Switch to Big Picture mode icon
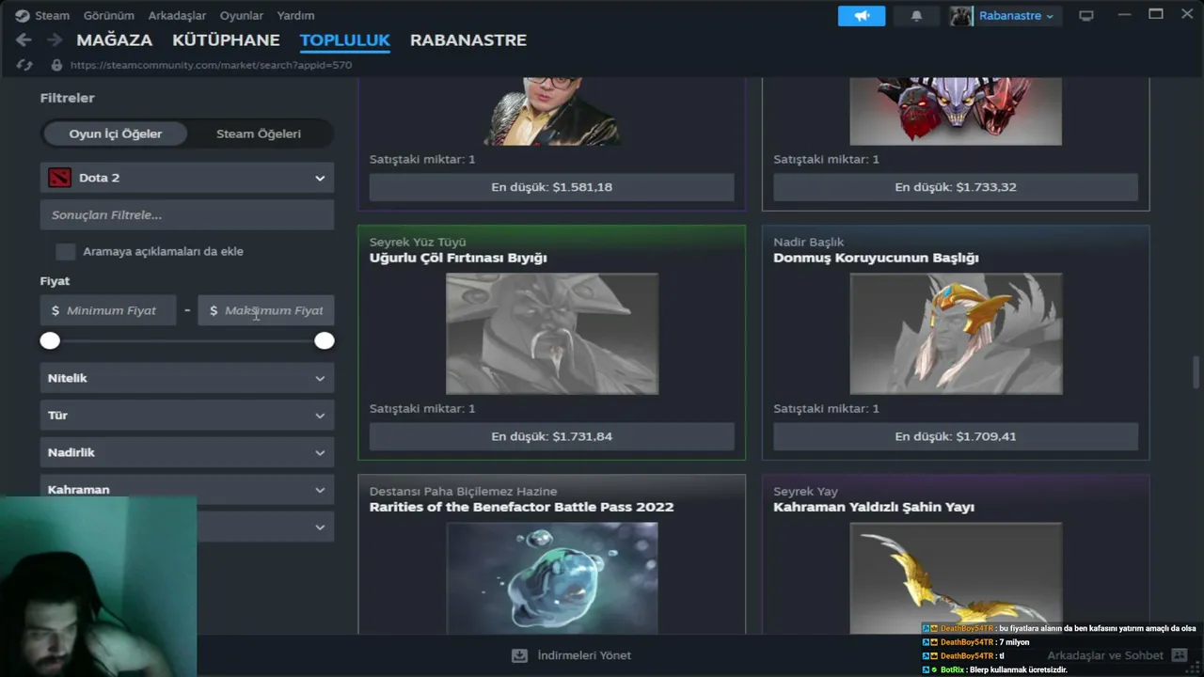This screenshot has width=1204, height=677. coord(1086,16)
